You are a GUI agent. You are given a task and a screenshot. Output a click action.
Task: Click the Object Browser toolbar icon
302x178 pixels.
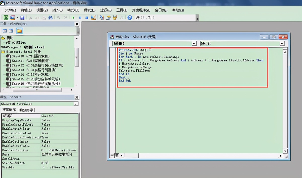coord(115,18)
